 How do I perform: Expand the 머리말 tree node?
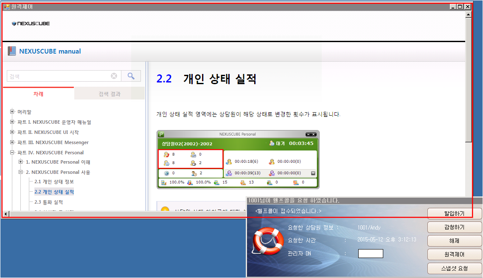12,112
